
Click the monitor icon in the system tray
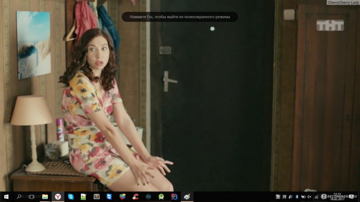pyautogui.click(x=284, y=197)
